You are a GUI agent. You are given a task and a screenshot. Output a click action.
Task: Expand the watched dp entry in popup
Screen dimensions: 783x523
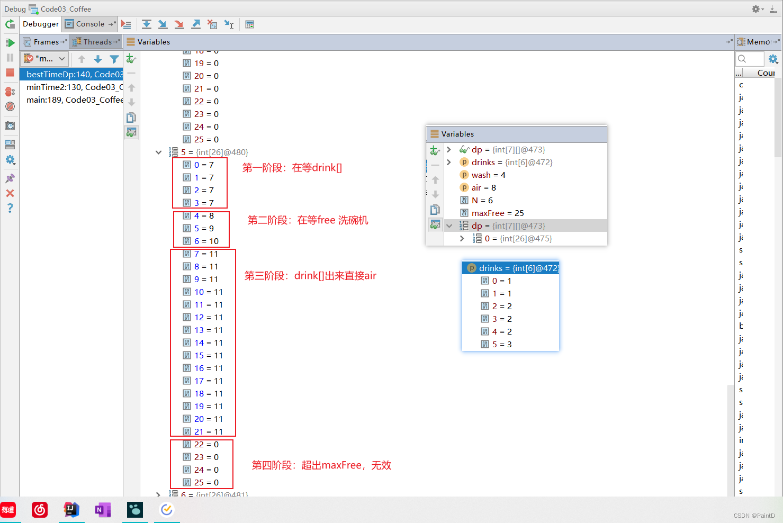pyautogui.click(x=449, y=149)
